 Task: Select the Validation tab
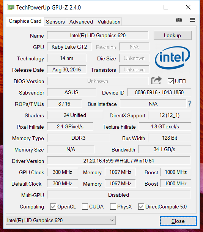click(109, 22)
